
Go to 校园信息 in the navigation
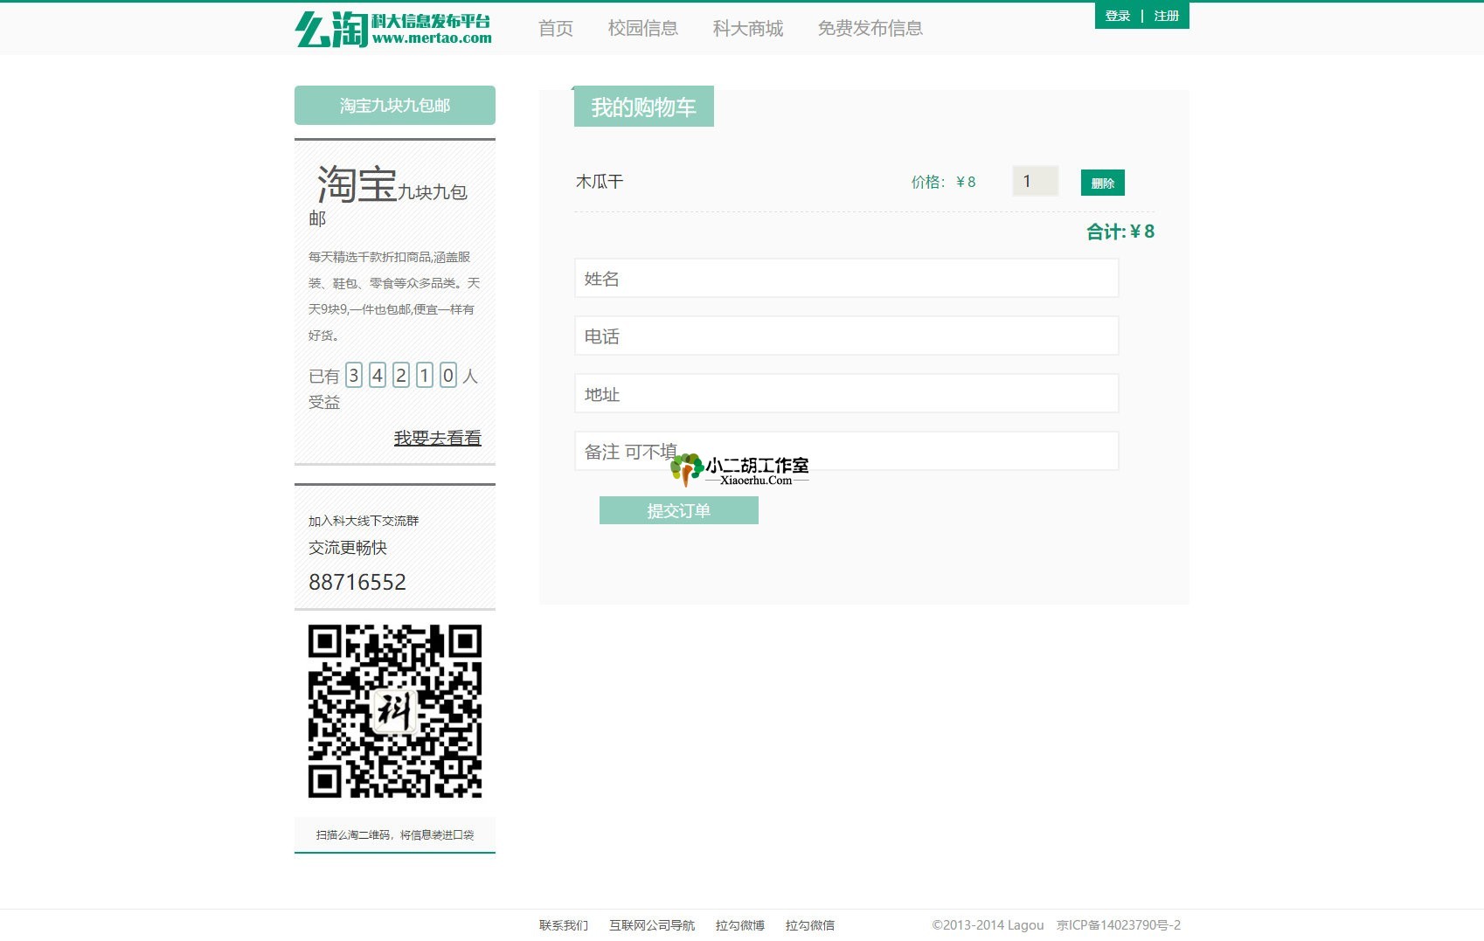coord(643,29)
